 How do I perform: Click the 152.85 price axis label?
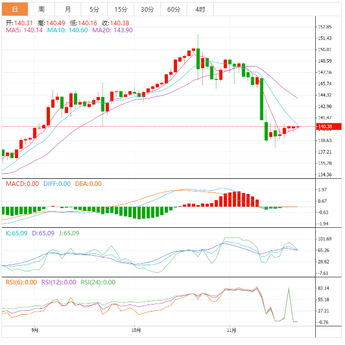point(325,27)
